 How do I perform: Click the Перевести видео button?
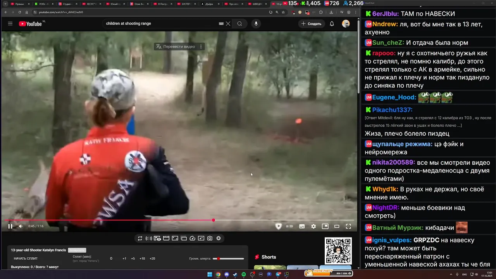coord(176,46)
